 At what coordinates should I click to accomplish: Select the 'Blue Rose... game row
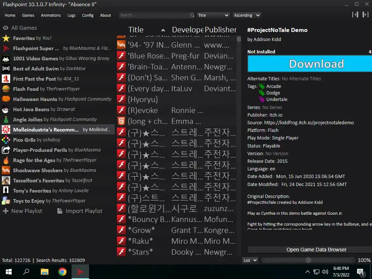pyautogui.click(x=176, y=56)
